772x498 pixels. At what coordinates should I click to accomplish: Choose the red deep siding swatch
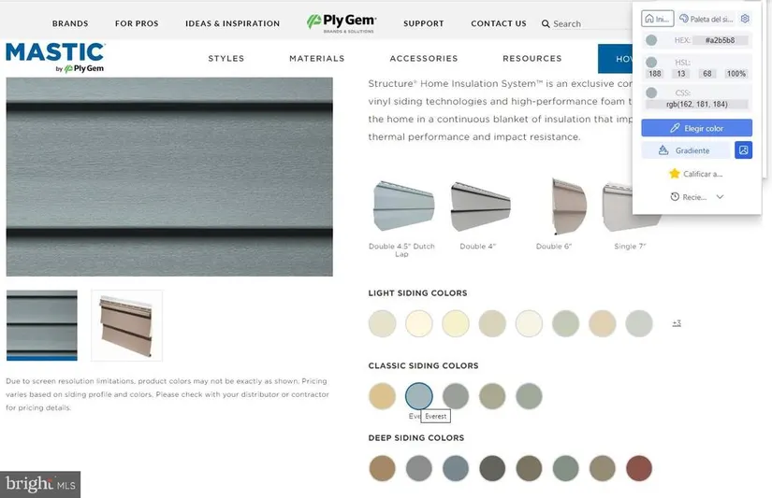639,468
